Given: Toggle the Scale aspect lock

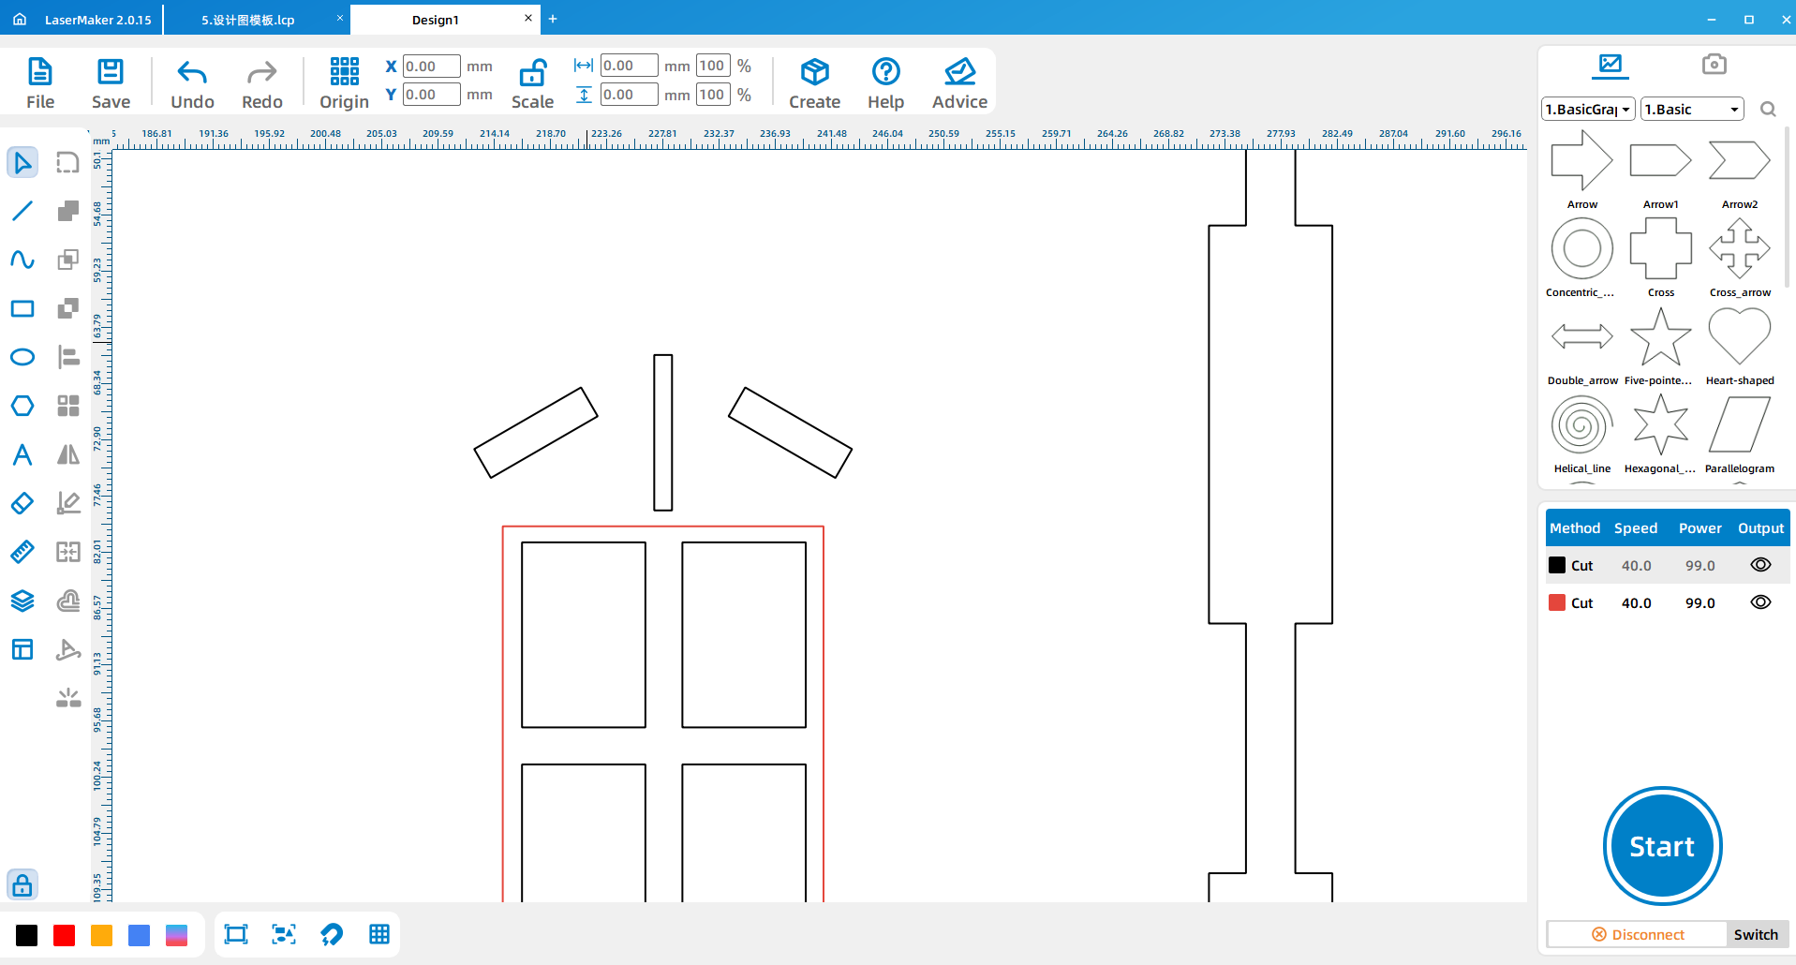Looking at the screenshot, I should [532, 83].
